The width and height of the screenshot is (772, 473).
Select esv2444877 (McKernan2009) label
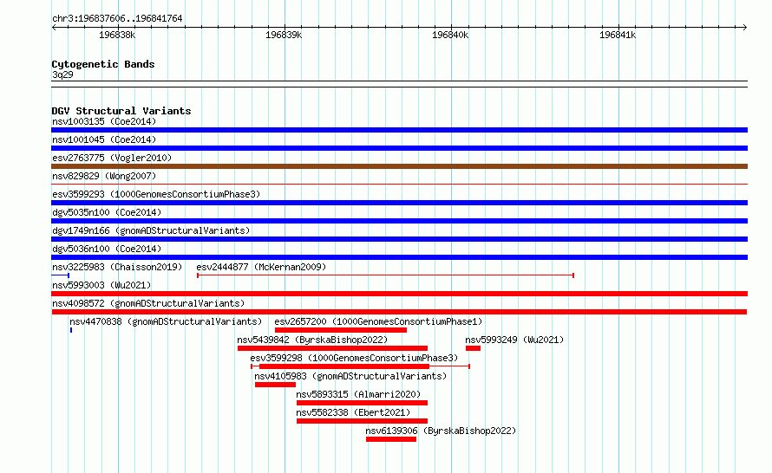(261, 267)
